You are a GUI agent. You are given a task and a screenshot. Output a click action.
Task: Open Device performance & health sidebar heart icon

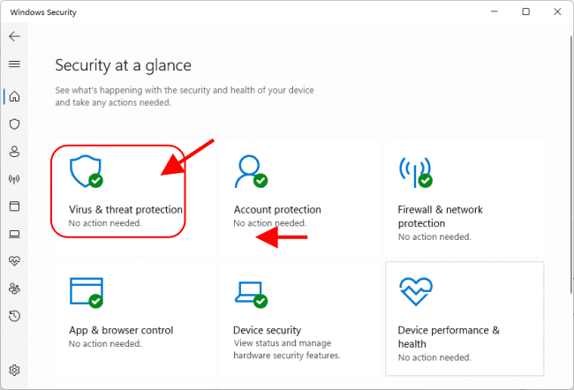pyautogui.click(x=14, y=261)
